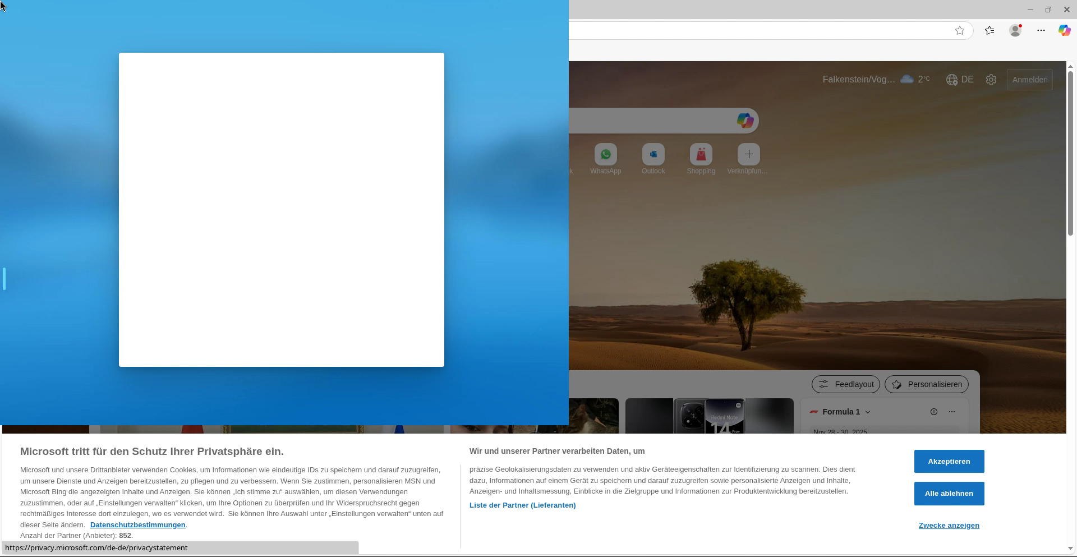Add a new shortcut with plus icon
This screenshot has height=557, width=1077.
pyautogui.click(x=748, y=154)
